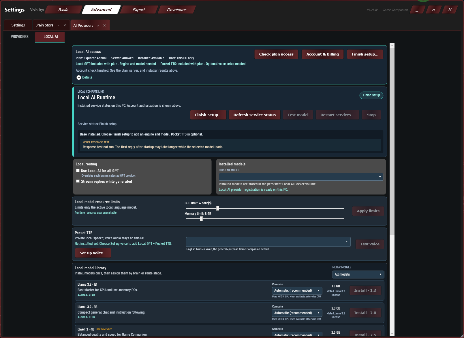Open Account & Billing
The image size is (464, 338).
[x=322, y=54]
